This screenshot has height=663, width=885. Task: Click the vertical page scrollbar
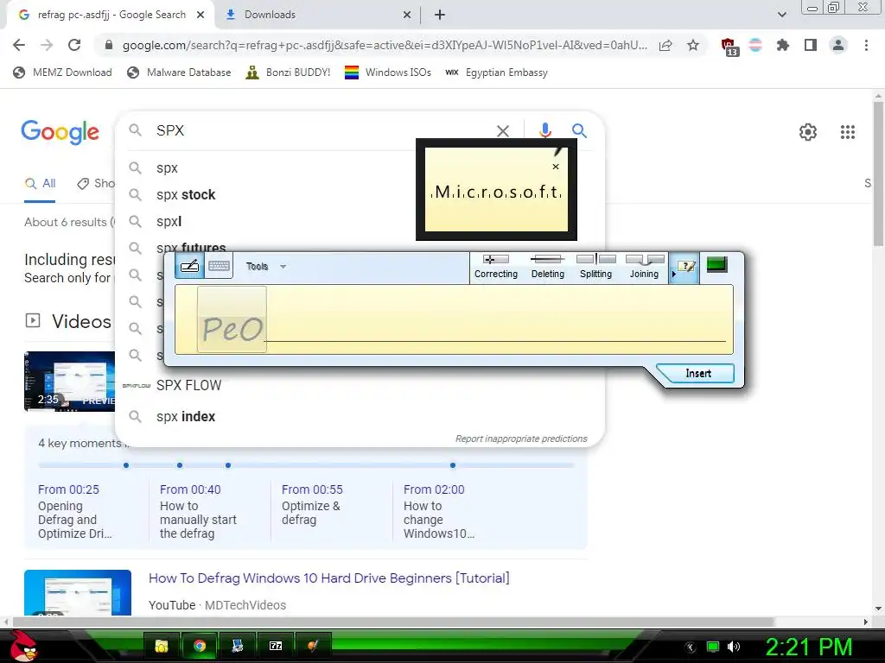coord(878,173)
